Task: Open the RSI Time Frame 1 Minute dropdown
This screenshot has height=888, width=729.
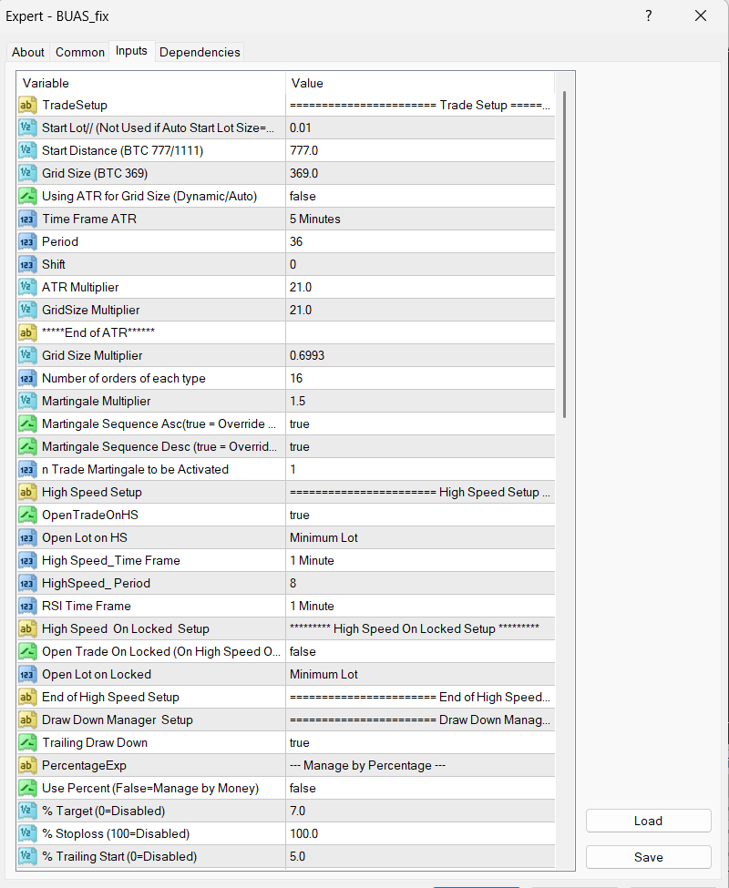Action: [x=419, y=606]
